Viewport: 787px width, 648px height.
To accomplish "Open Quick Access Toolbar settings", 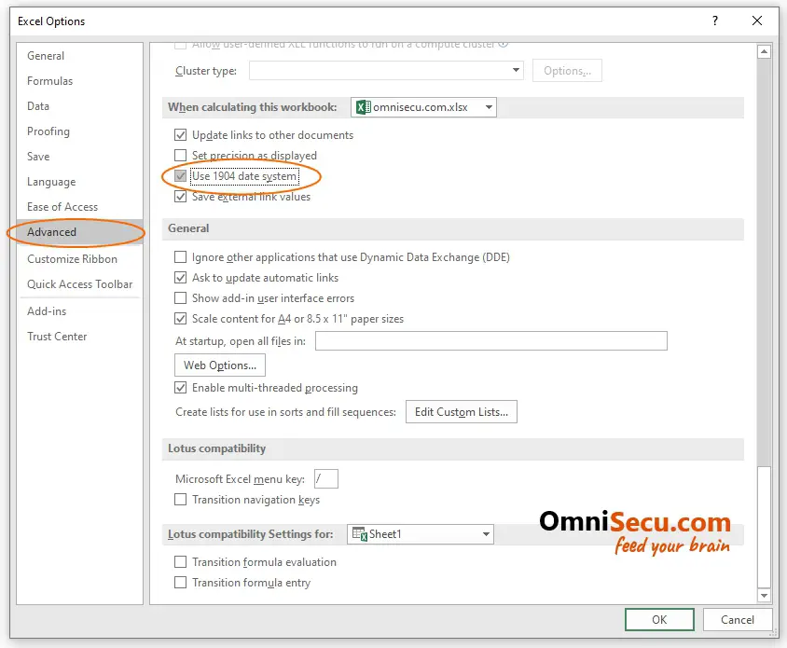I will (79, 284).
